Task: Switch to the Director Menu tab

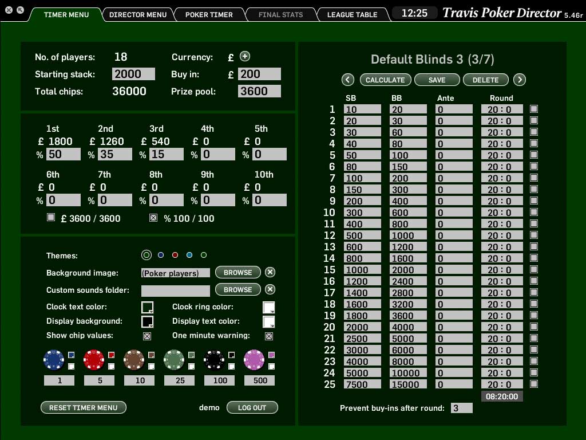Action: [138, 14]
